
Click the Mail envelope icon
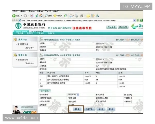71,16
